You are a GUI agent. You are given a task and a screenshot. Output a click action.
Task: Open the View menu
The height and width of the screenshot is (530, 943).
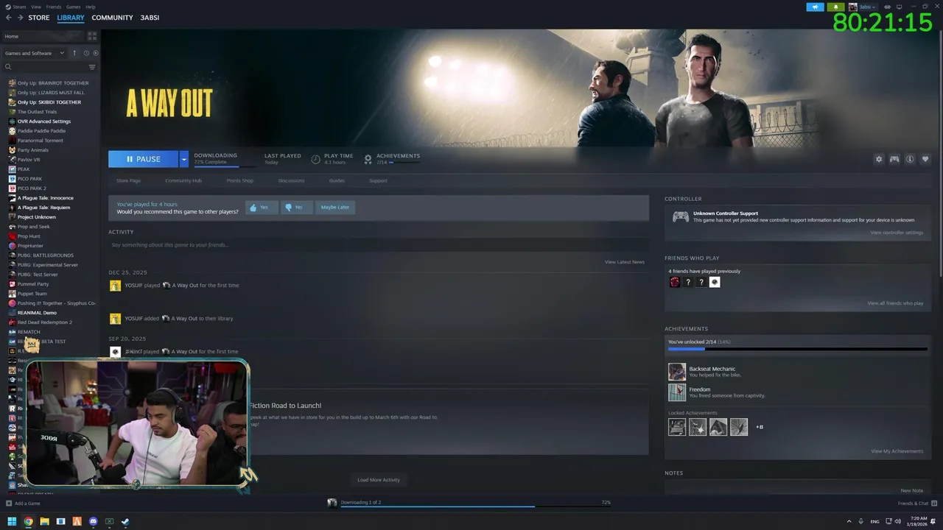coord(36,7)
